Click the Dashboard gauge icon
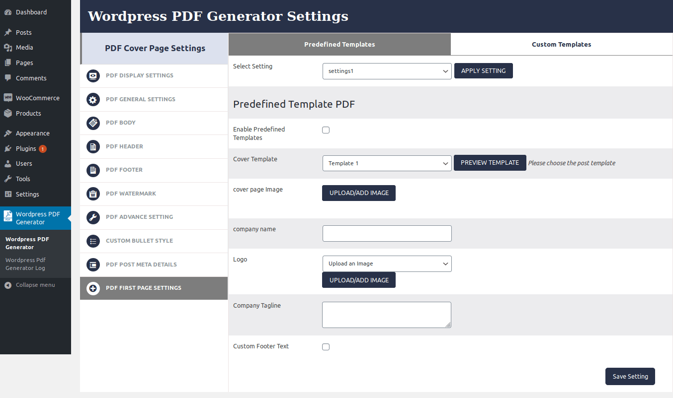 click(8, 12)
